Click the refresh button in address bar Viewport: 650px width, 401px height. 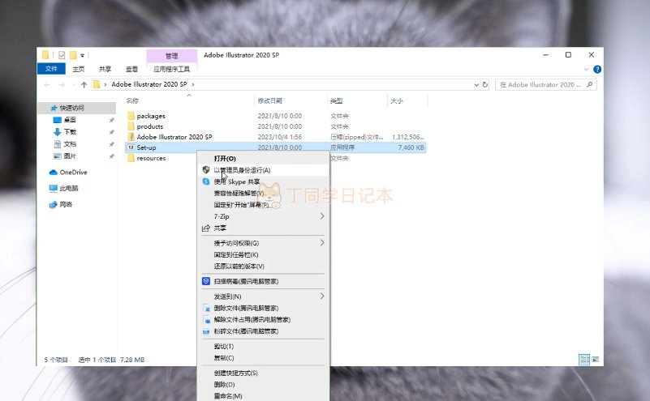(x=485, y=84)
